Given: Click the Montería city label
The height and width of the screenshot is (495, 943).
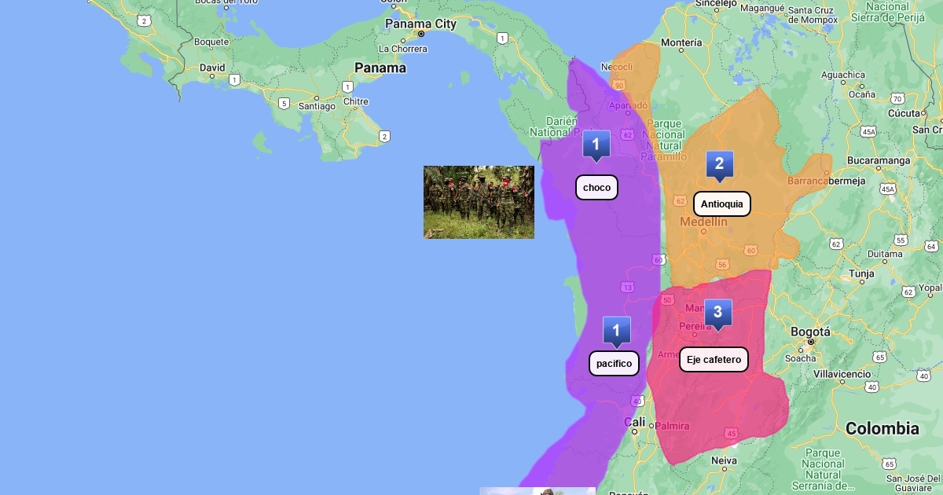Looking at the screenshot, I should [x=681, y=42].
